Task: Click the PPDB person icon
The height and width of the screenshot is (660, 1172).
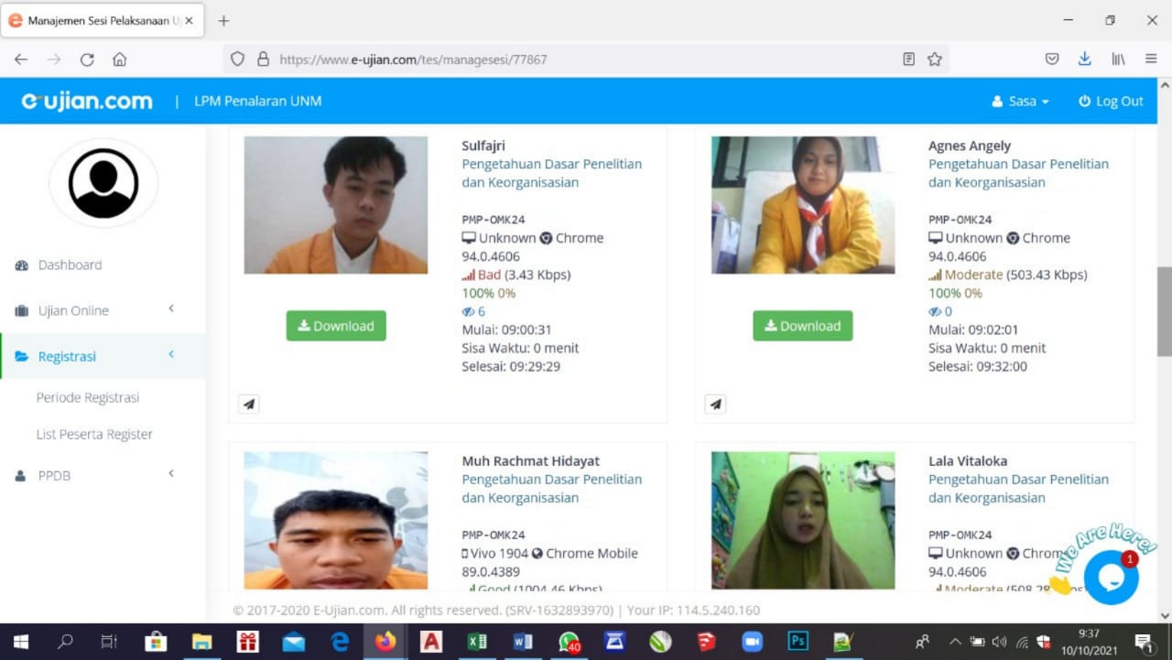Action: pos(20,476)
